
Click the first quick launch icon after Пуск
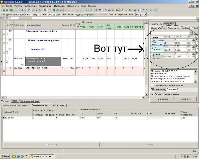click(14, 156)
